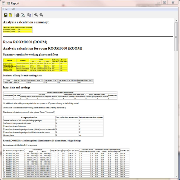Click the 'Category of surface' table header
The width and height of the screenshot is (180, 180).
pos(29,117)
